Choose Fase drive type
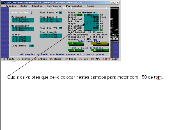This screenshot has height=130, width=176. 22,30
